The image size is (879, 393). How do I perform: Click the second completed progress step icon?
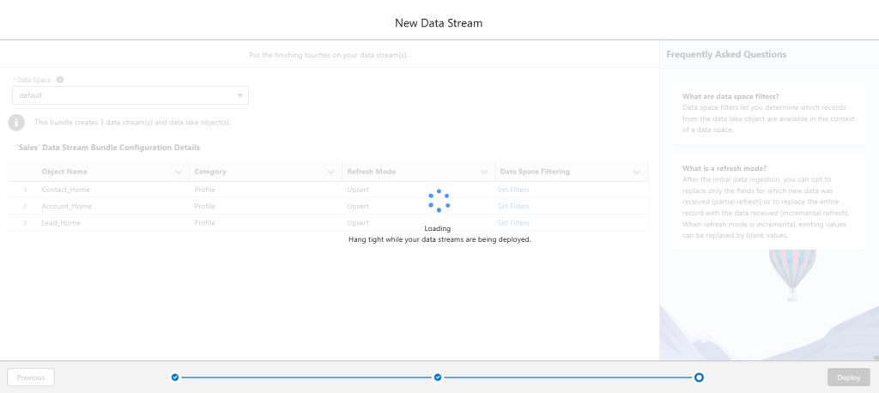(438, 377)
